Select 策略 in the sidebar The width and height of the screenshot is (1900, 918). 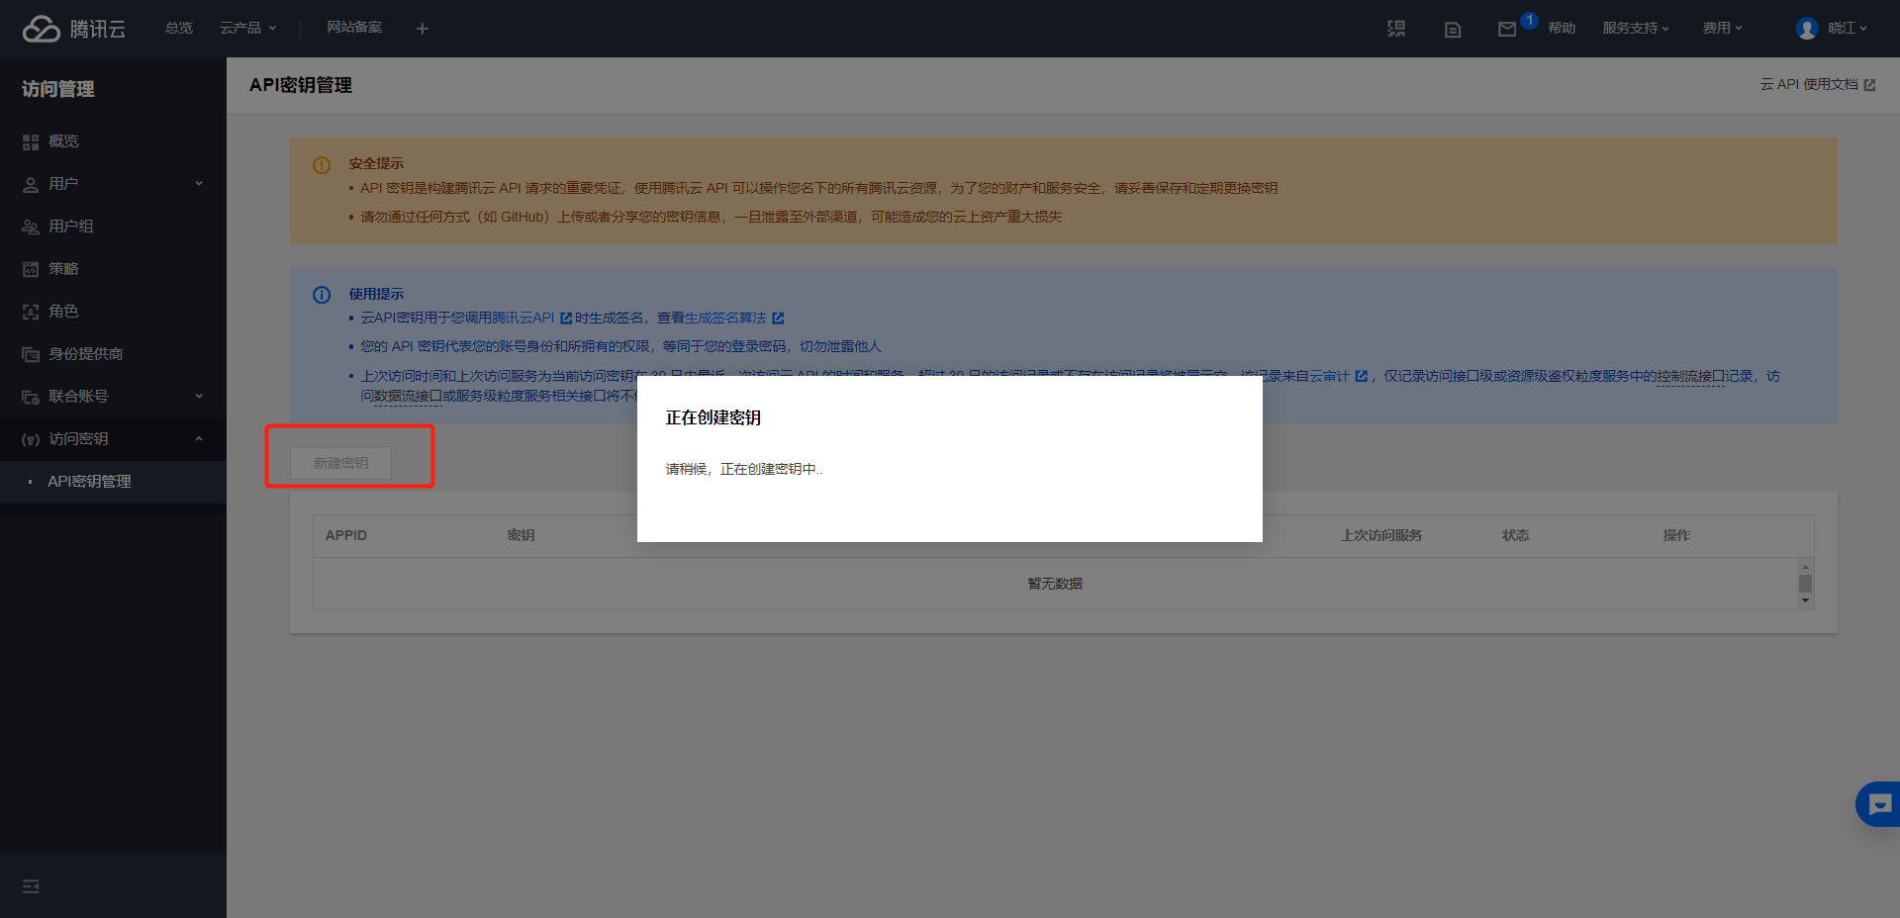63,269
